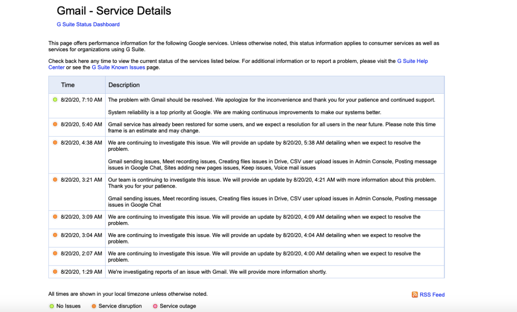Click the orange RSS feed icon

tap(414, 295)
